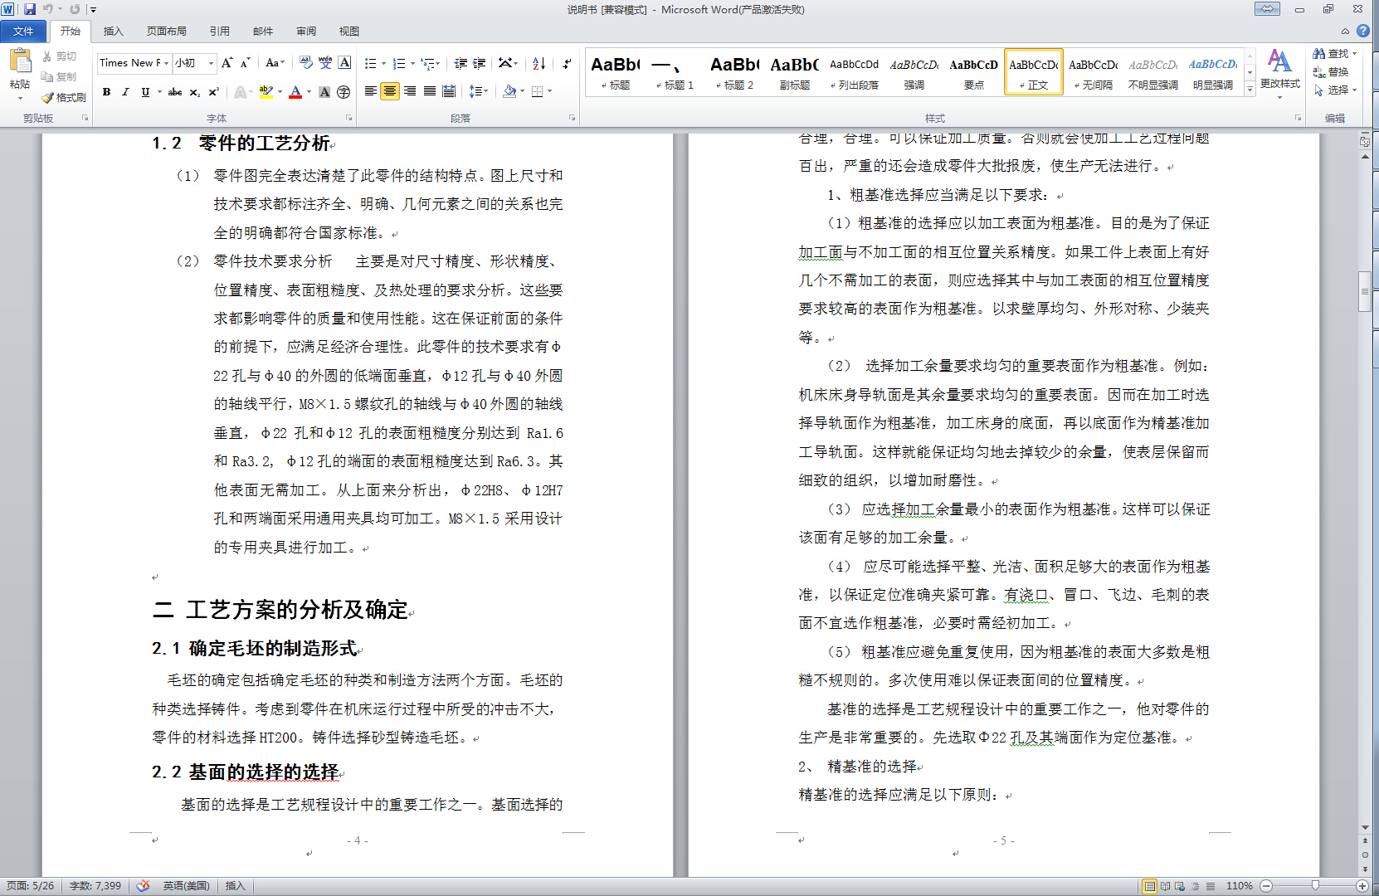Switch to the References (引用) tab
This screenshot has height=896, width=1379.
219,31
